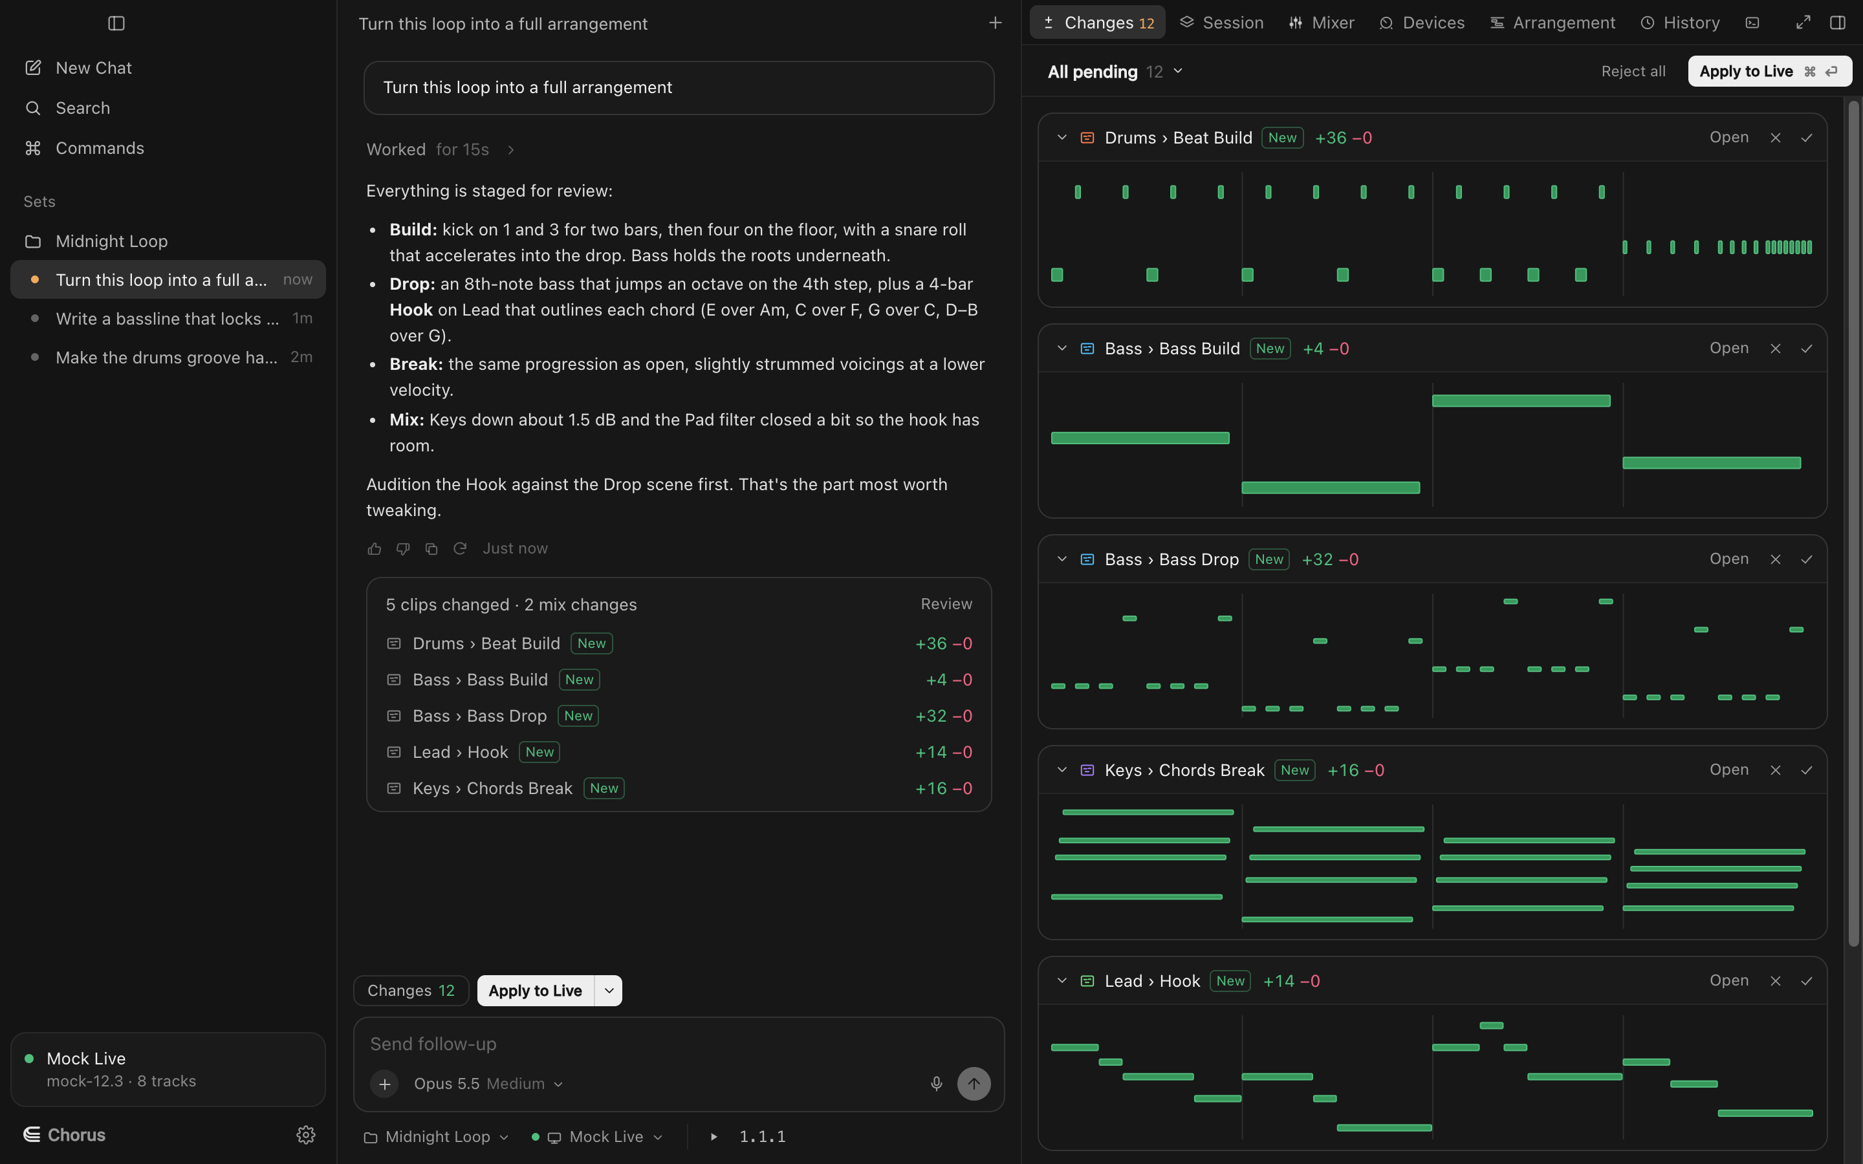Collapse the Keys › Chords Break card

1062,771
